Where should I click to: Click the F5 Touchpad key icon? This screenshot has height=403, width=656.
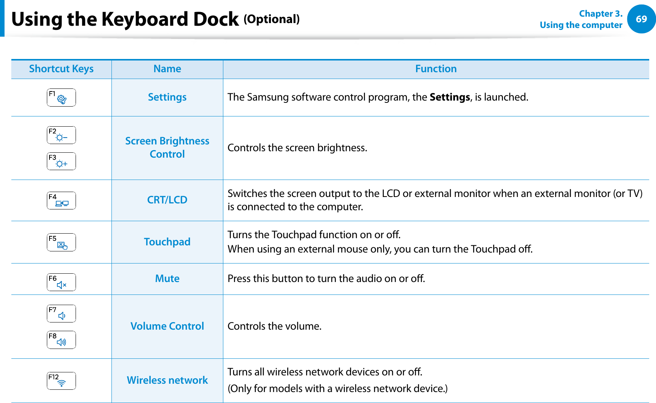point(61,242)
